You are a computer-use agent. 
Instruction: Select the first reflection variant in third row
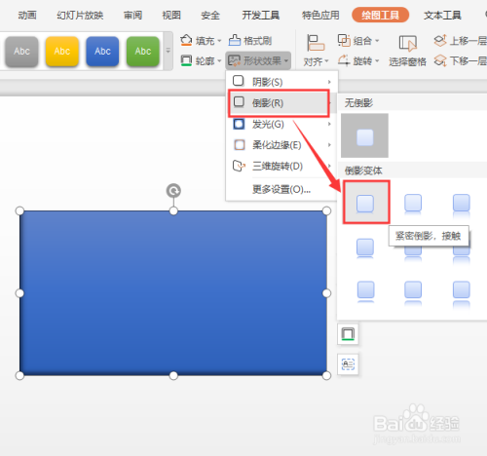tap(365, 291)
